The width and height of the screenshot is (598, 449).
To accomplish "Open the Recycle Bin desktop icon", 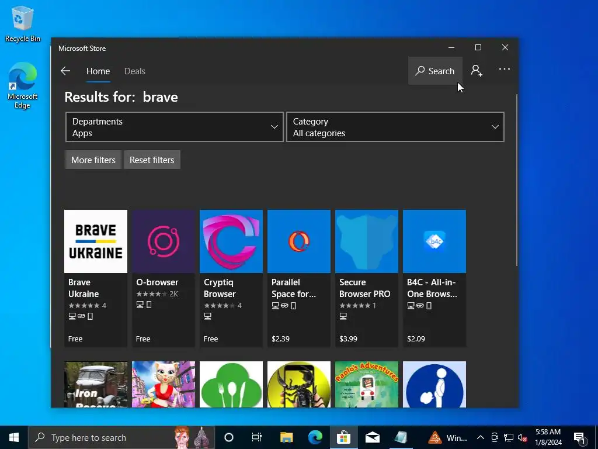I will point(23,23).
